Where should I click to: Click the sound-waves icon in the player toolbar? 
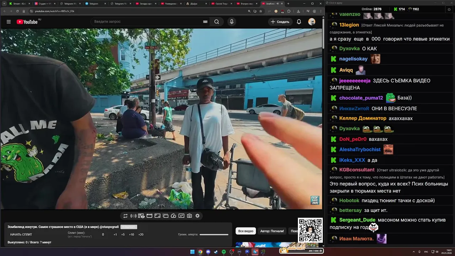(x=133, y=216)
